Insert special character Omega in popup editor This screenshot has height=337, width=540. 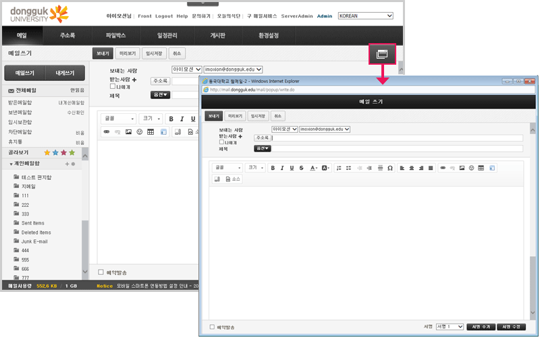point(390,168)
